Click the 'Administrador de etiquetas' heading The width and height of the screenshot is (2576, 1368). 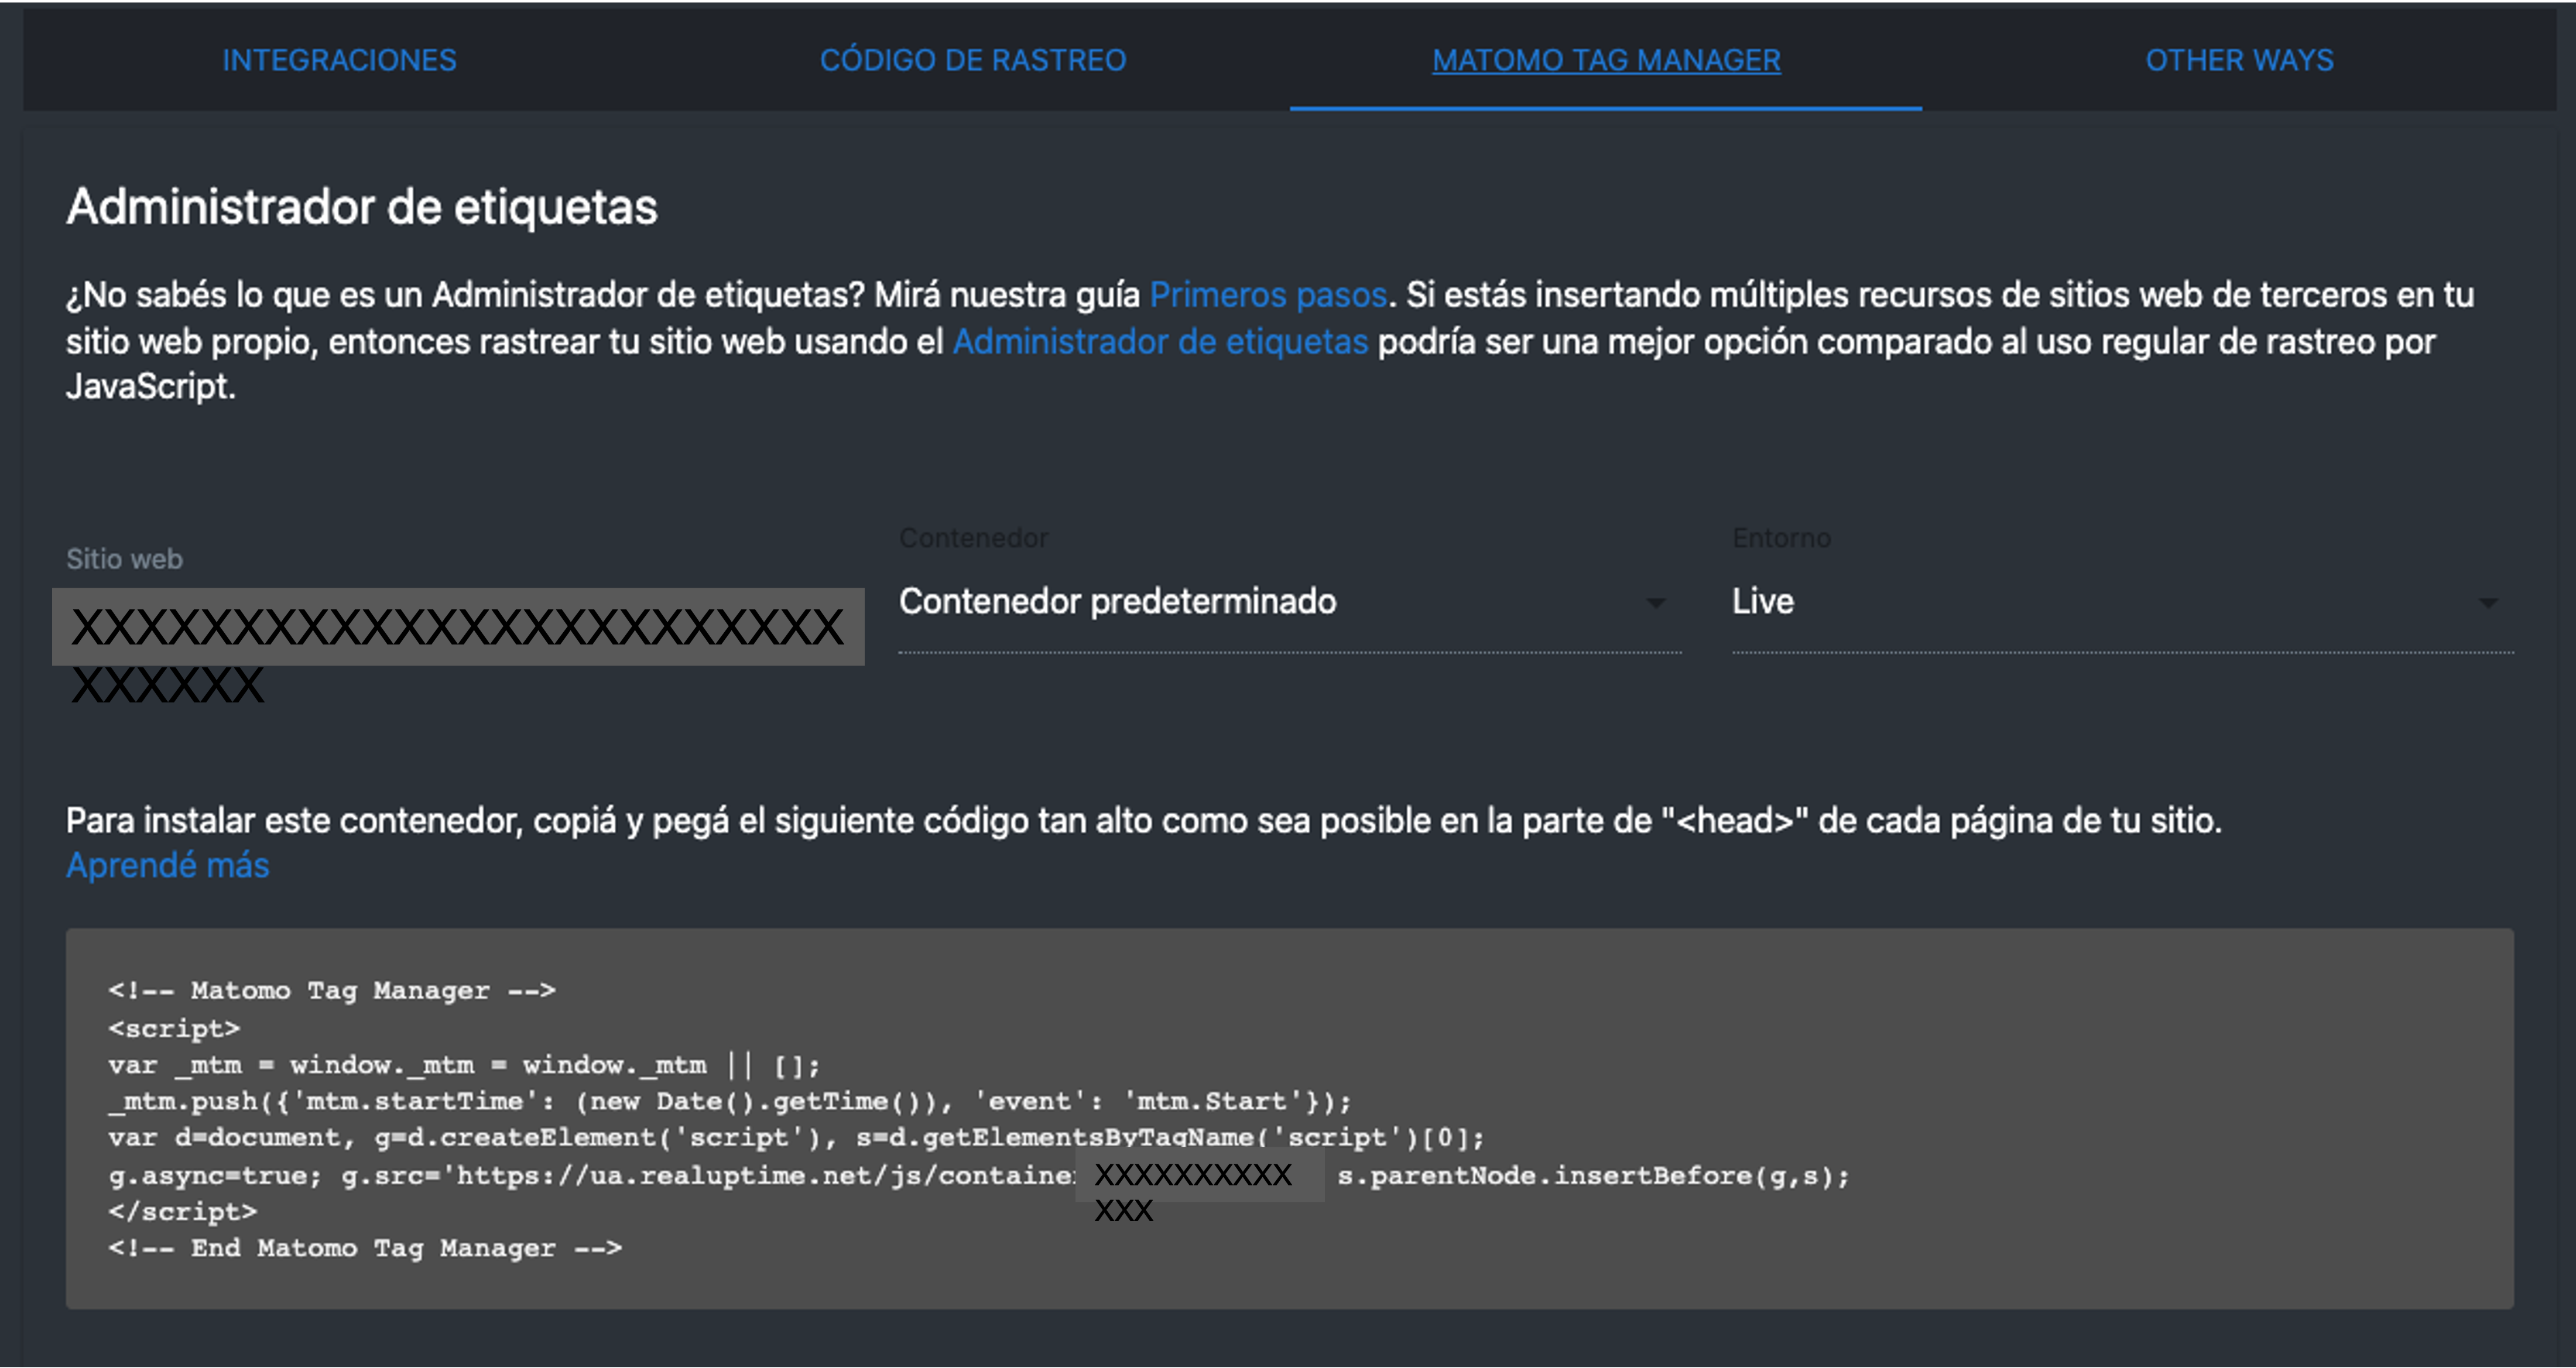pyautogui.click(x=362, y=207)
